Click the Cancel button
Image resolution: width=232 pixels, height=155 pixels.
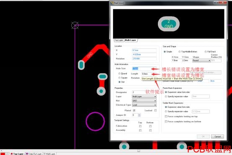(x=217, y=137)
